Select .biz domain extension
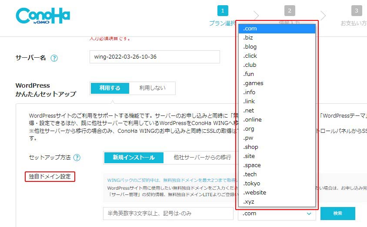Viewport: 367px width, 227px height. pos(277,38)
